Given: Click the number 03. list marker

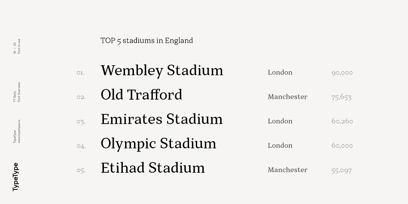Looking at the screenshot, I should (x=81, y=122).
